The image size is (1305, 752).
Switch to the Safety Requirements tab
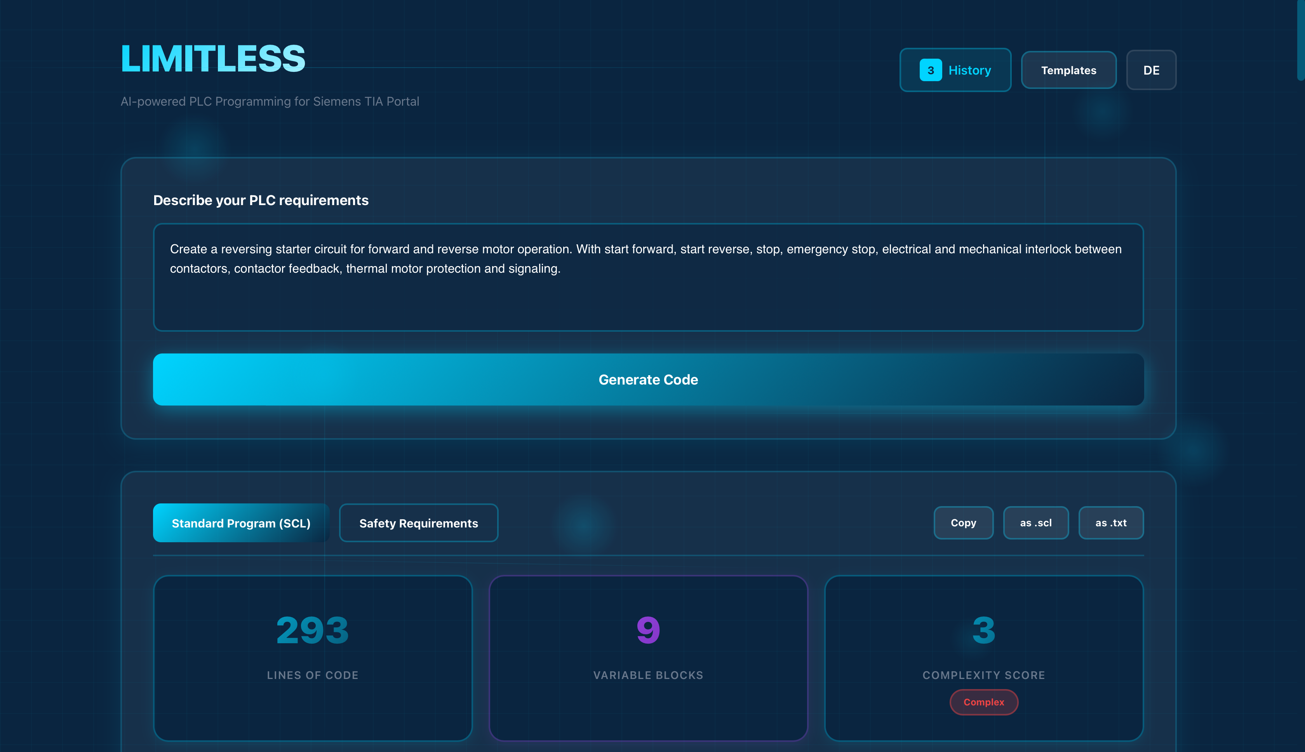(418, 523)
